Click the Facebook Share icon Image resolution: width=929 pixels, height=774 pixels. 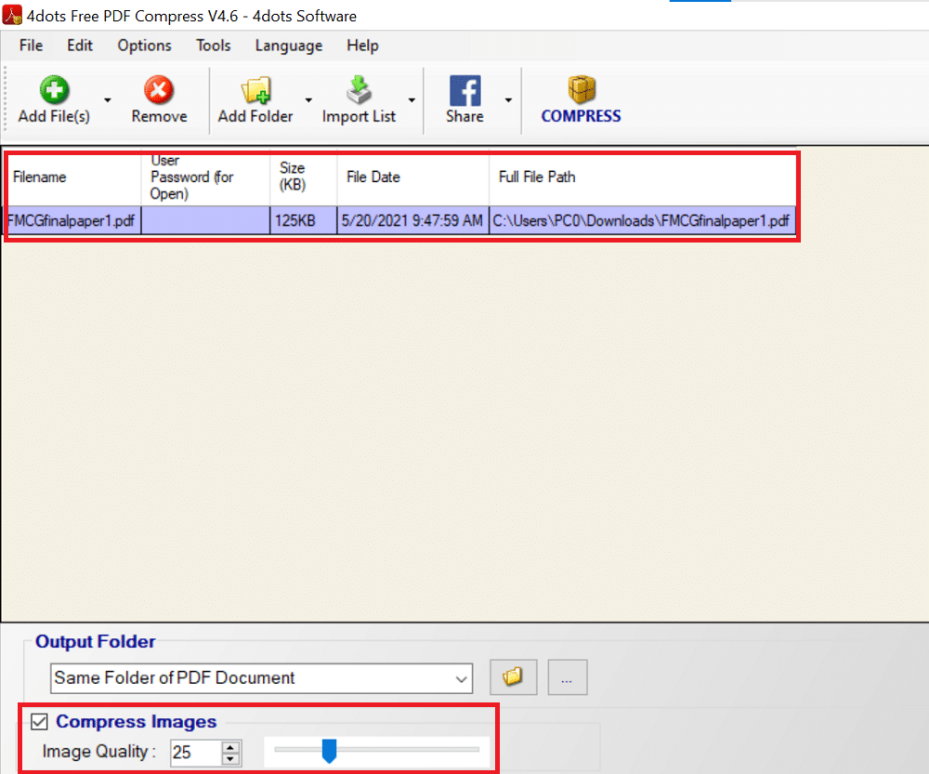coord(464,91)
